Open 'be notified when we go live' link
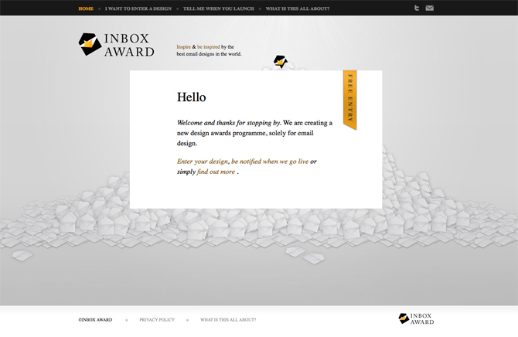The height and width of the screenshot is (337, 518). (270, 162)
